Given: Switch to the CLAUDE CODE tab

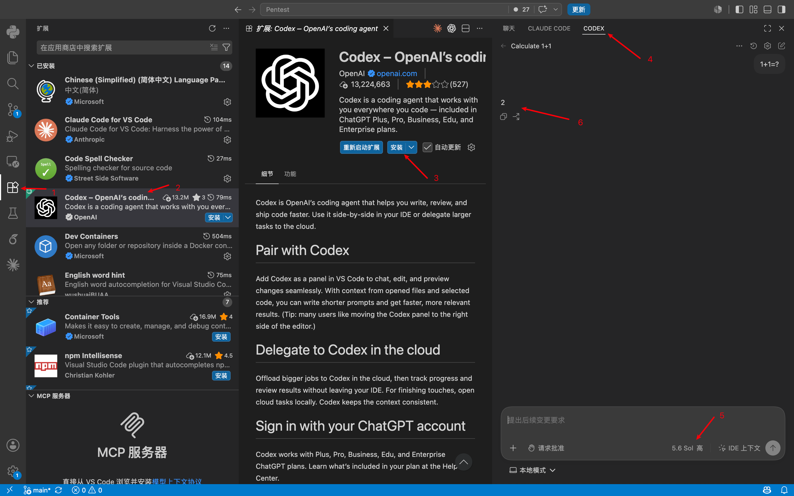Looking at the screenshot, I should [549, 29].
